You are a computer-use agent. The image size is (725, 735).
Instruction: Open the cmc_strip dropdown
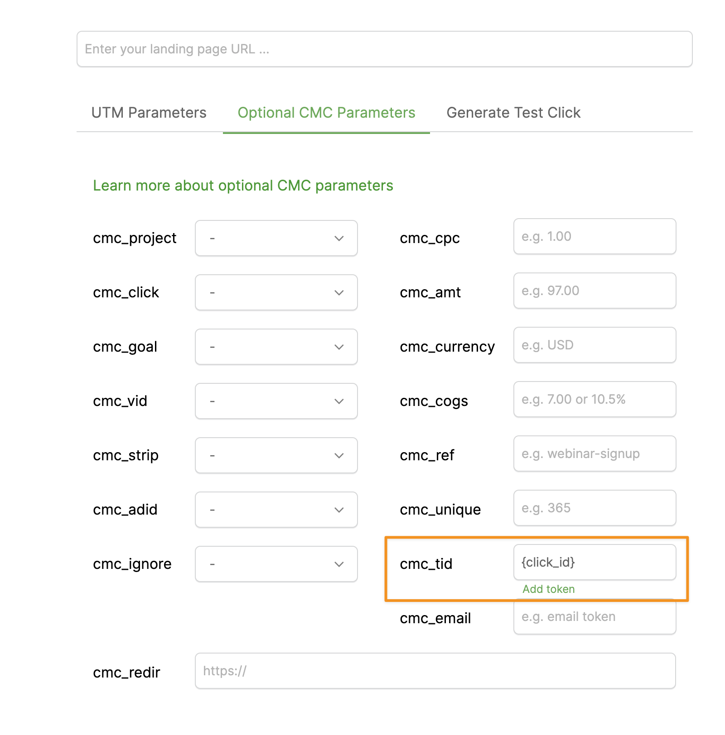point(276,455)
